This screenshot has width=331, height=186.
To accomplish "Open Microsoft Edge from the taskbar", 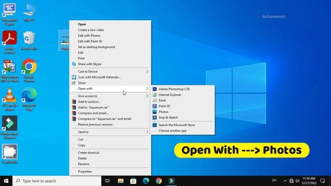I will point(146,181).
